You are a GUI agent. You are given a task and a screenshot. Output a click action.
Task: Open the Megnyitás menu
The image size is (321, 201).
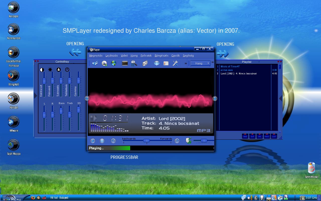tap(96, 56)
